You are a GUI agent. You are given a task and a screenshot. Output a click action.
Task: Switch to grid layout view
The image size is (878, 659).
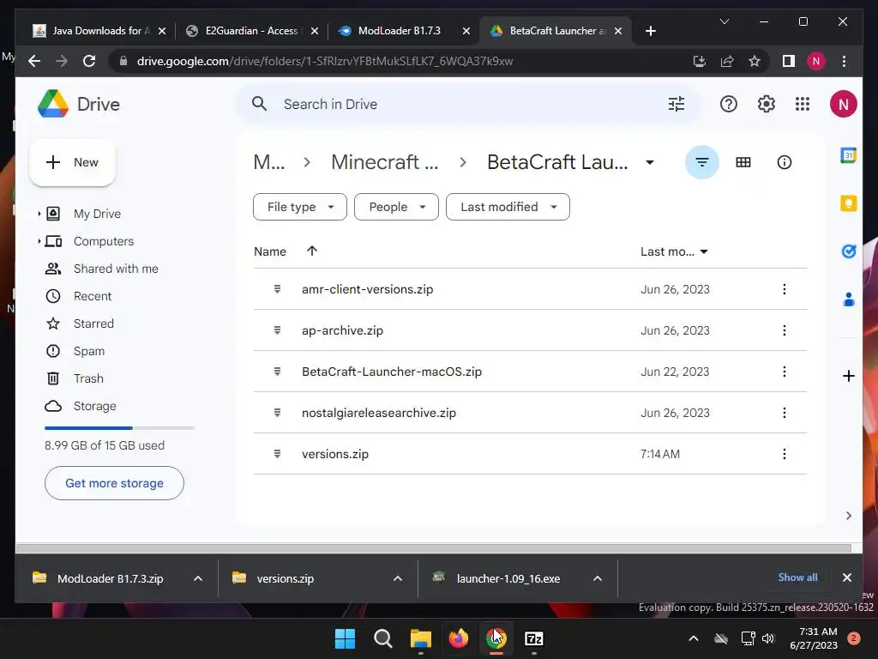click(x=743, y=162)
